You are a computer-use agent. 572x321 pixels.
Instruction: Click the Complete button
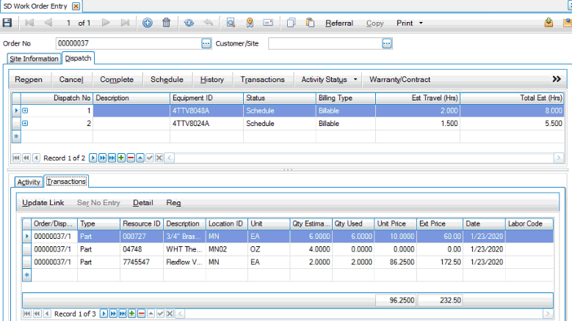[x=117, y=79]
